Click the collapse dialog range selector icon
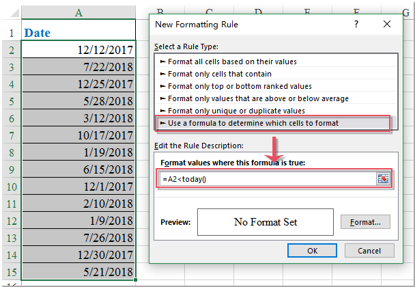Viewport: 415px width, 287px height. (x=382, y=178)
